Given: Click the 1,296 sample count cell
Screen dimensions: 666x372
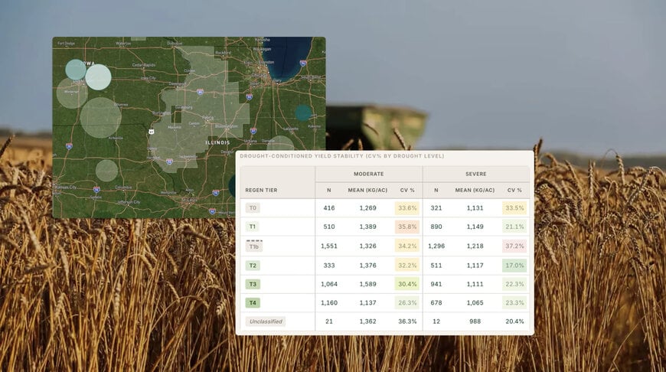Looking at the screenshot, I should (436, 246).
